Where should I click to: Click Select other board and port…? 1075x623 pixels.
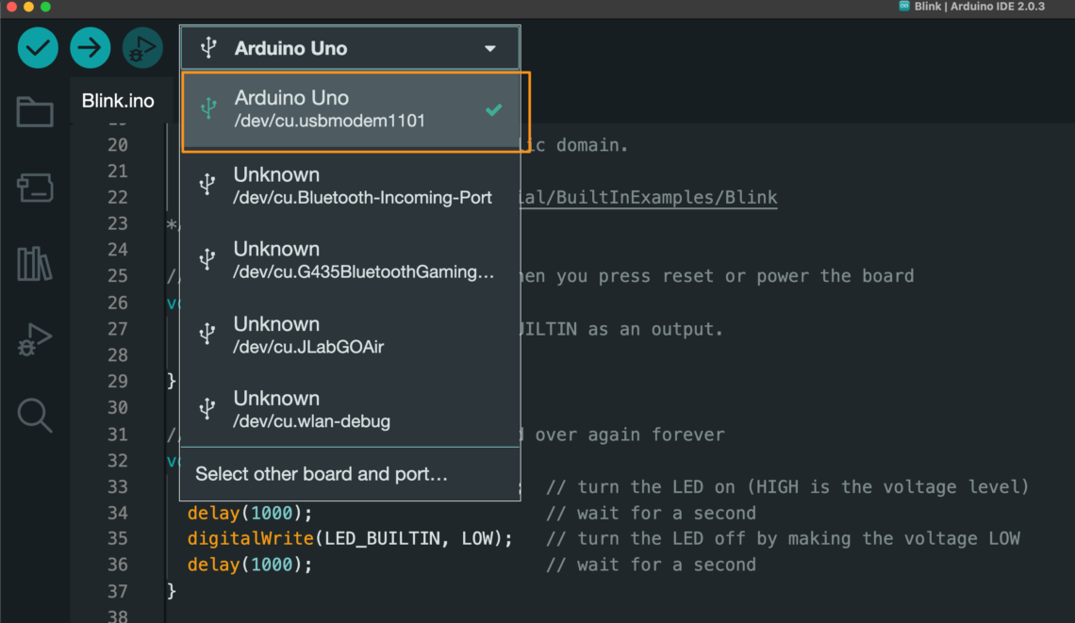click(x=322, y=474)
